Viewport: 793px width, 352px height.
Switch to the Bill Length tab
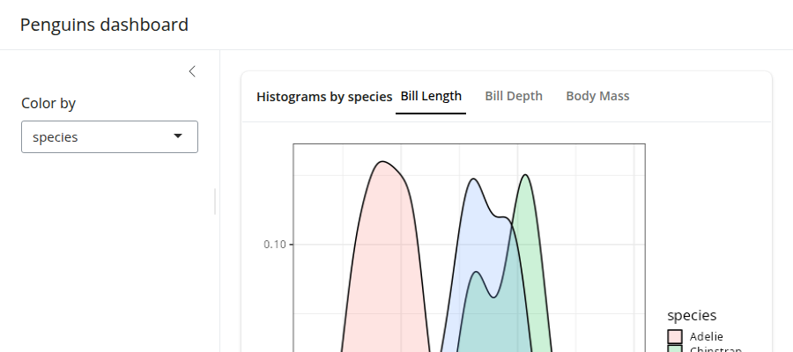click(x=431, y=96)
